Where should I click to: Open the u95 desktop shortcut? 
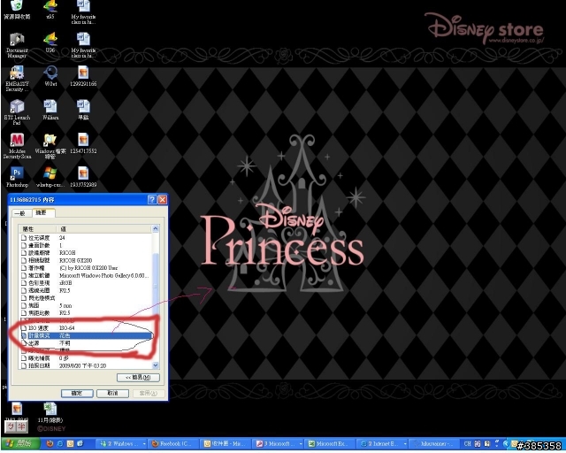50,10
